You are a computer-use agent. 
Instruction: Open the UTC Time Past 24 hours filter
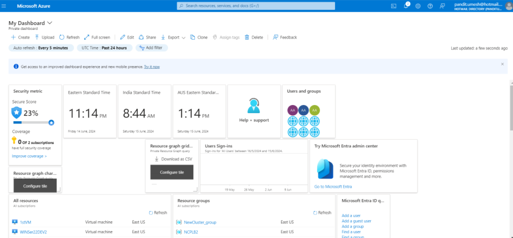[104, 48]
